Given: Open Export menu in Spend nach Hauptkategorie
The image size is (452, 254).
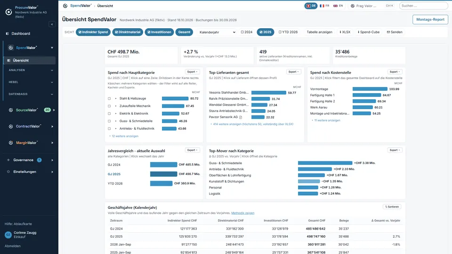Looking at the screenshot, I should [192, 71].
